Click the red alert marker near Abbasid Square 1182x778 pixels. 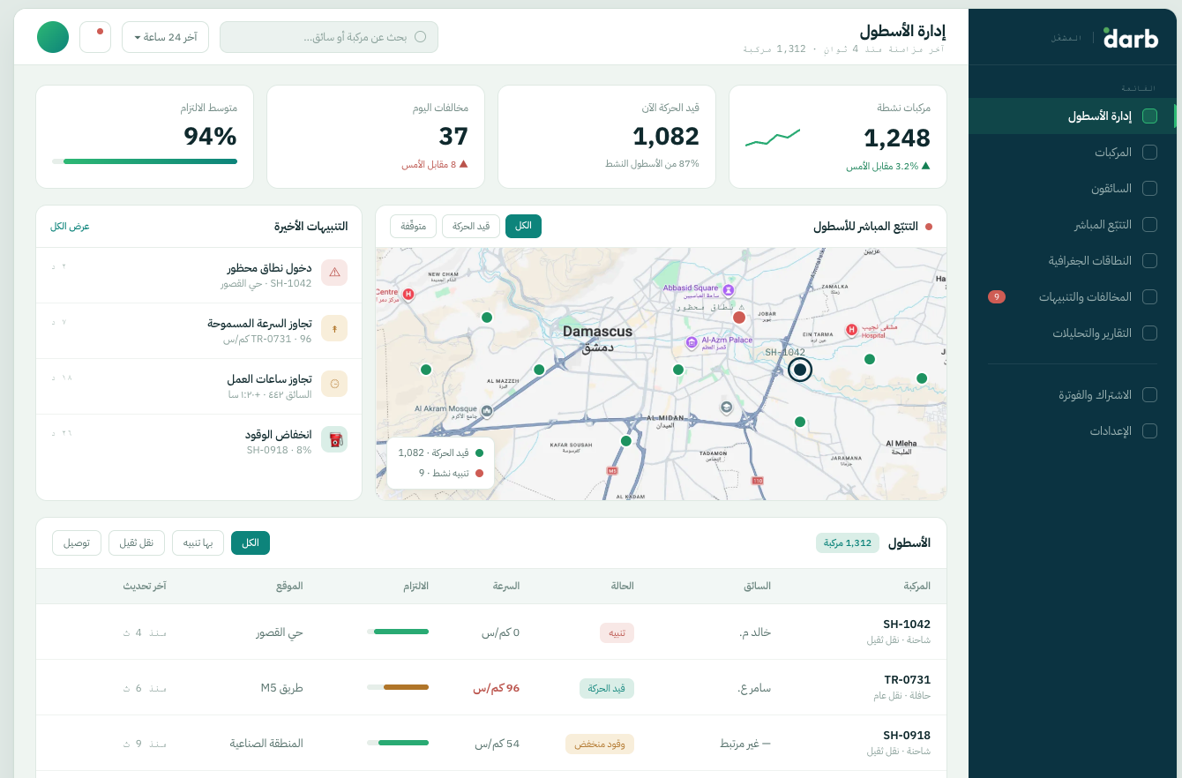tap(739, 317)
